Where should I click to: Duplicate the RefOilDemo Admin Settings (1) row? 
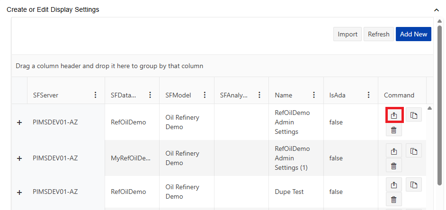tap(413, 151)
